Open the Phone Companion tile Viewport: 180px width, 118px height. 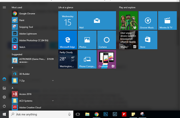point(87,59)
